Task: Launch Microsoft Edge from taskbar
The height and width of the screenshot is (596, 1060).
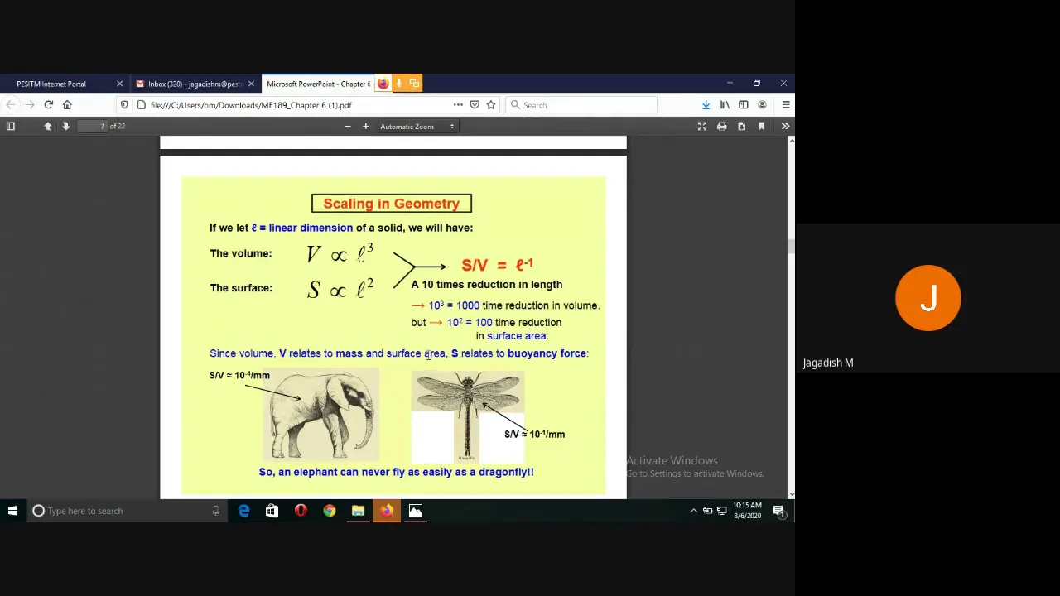Action: click(243, 511)
